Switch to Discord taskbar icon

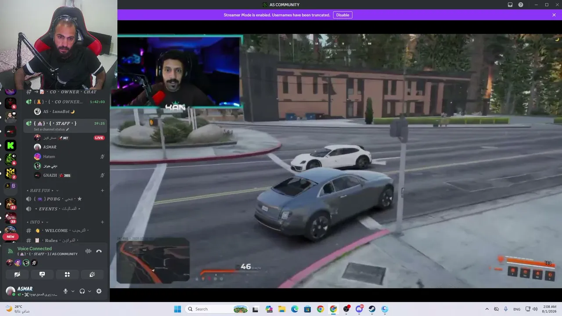[359, 309]
